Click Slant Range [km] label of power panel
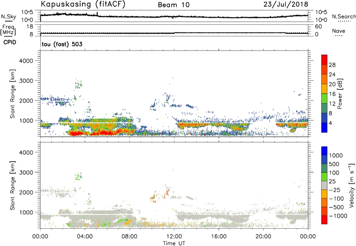Viewport: 356px width, 246px height. point(12,94)
